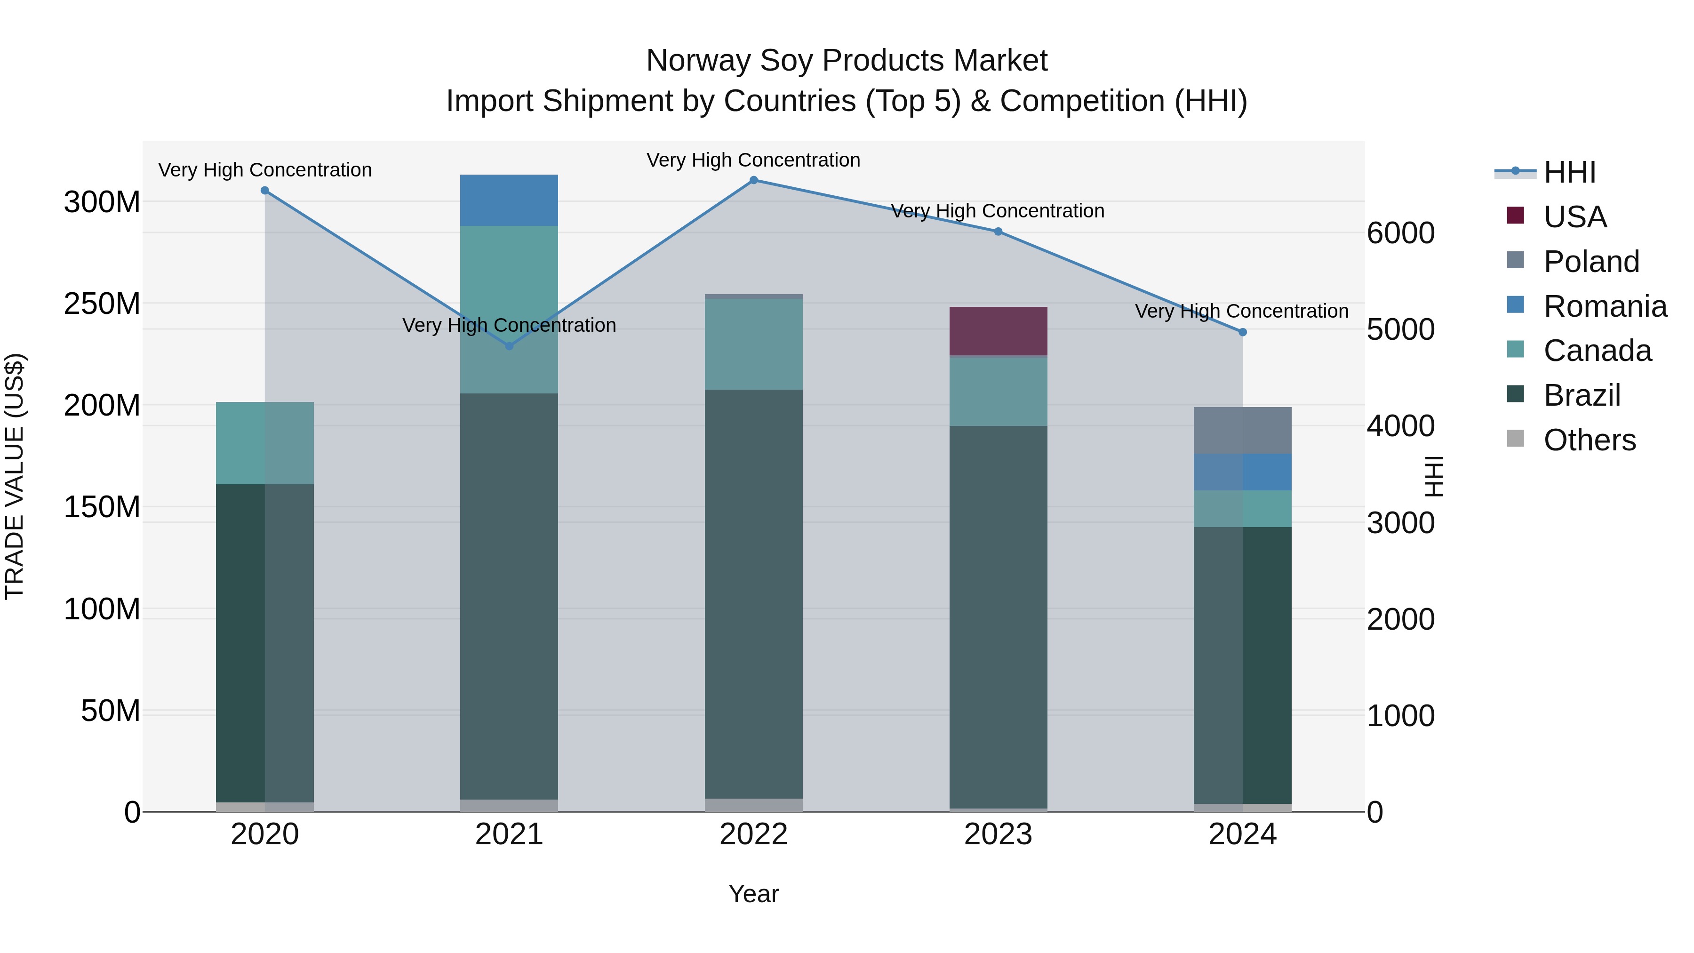
Task: Click the 2021 Canada bar segment
Action: coord(509,310)
